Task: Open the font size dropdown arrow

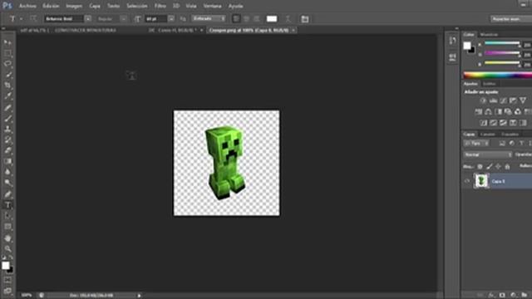Action: pos(171,18)
